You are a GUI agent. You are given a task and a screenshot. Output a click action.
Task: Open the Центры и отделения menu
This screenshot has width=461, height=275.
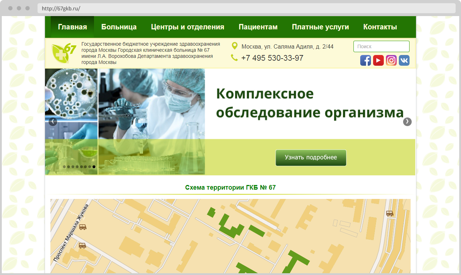[x=188, y=27]
